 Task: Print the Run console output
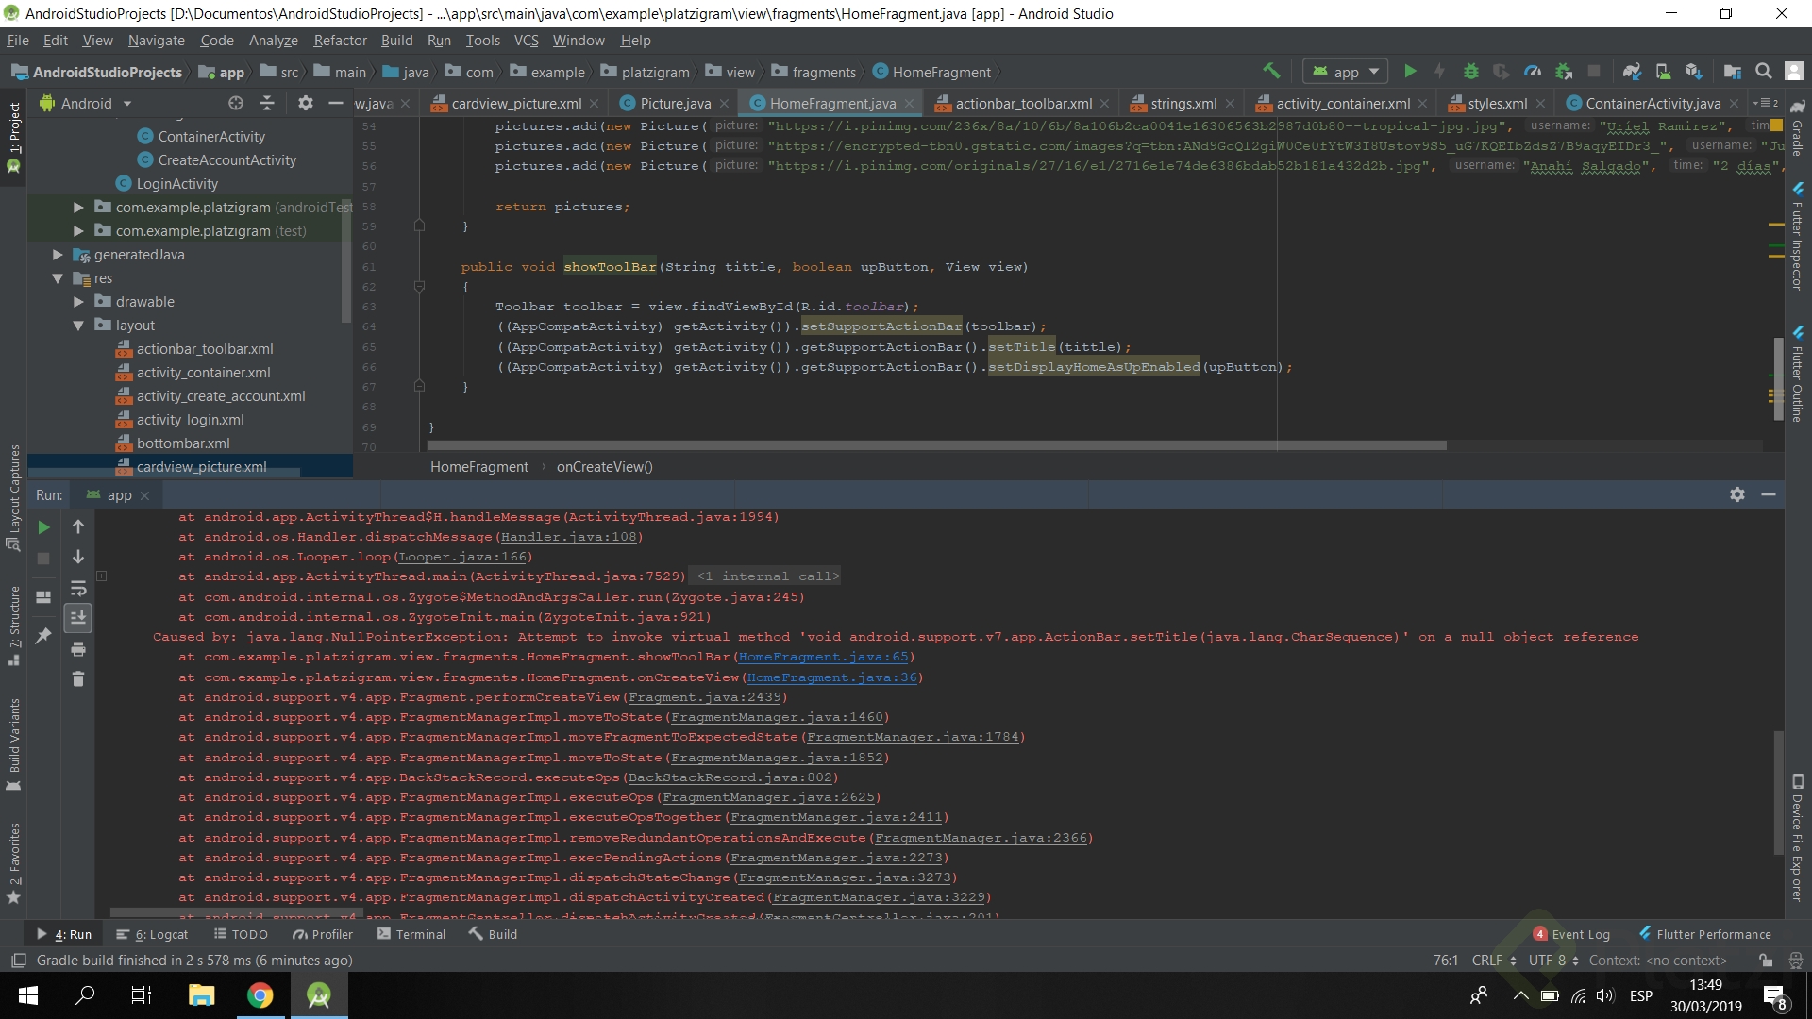pyautogui.click(x=78, y=648)
